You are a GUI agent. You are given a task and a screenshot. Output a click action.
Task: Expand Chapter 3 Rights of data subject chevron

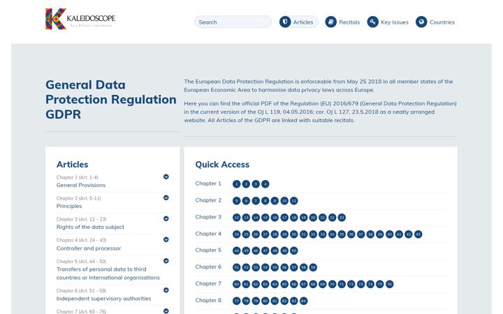(166, 218)
